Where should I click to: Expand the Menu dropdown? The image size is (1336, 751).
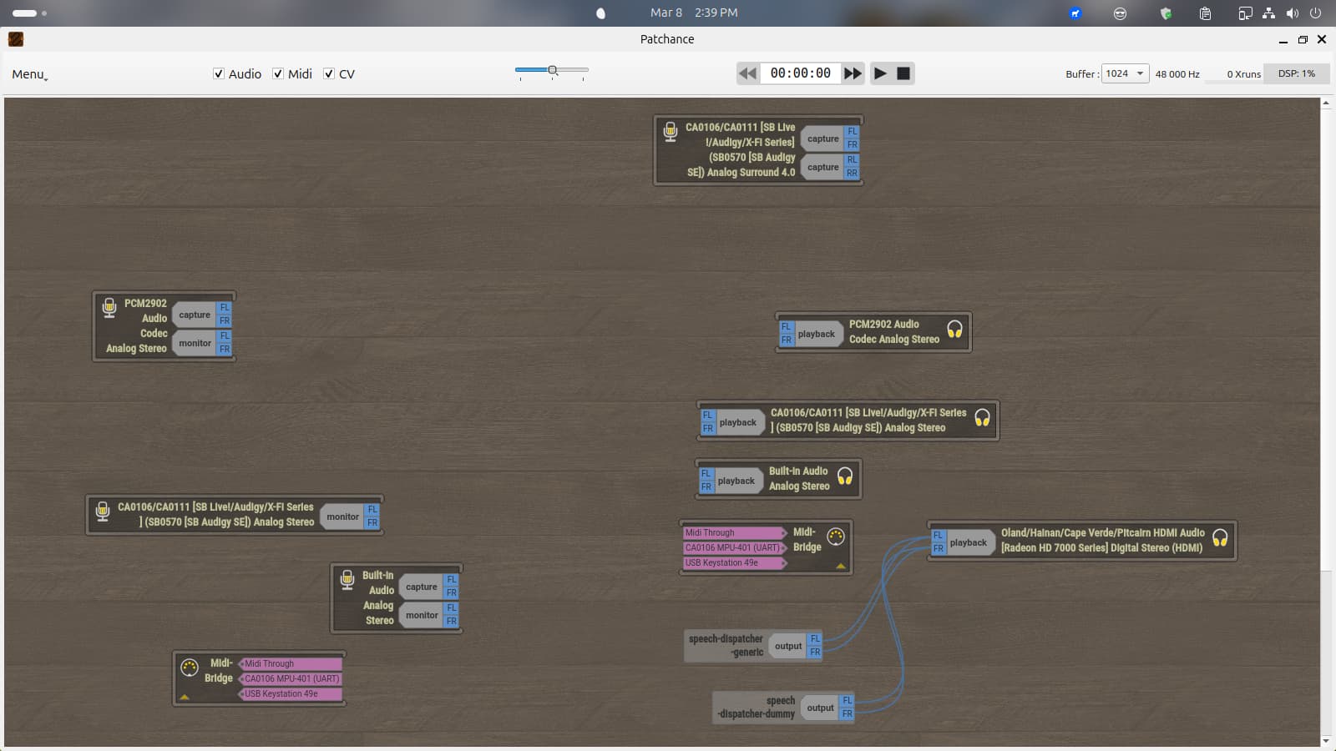[x=29, y=74]
